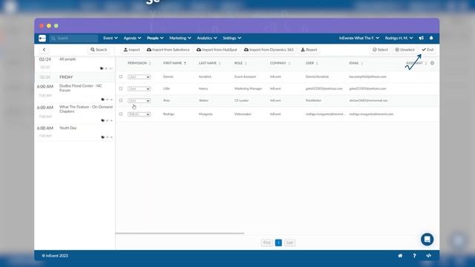The image size is (475, 267).
Task: Go to the Last page
Action: tap(289, 243)
